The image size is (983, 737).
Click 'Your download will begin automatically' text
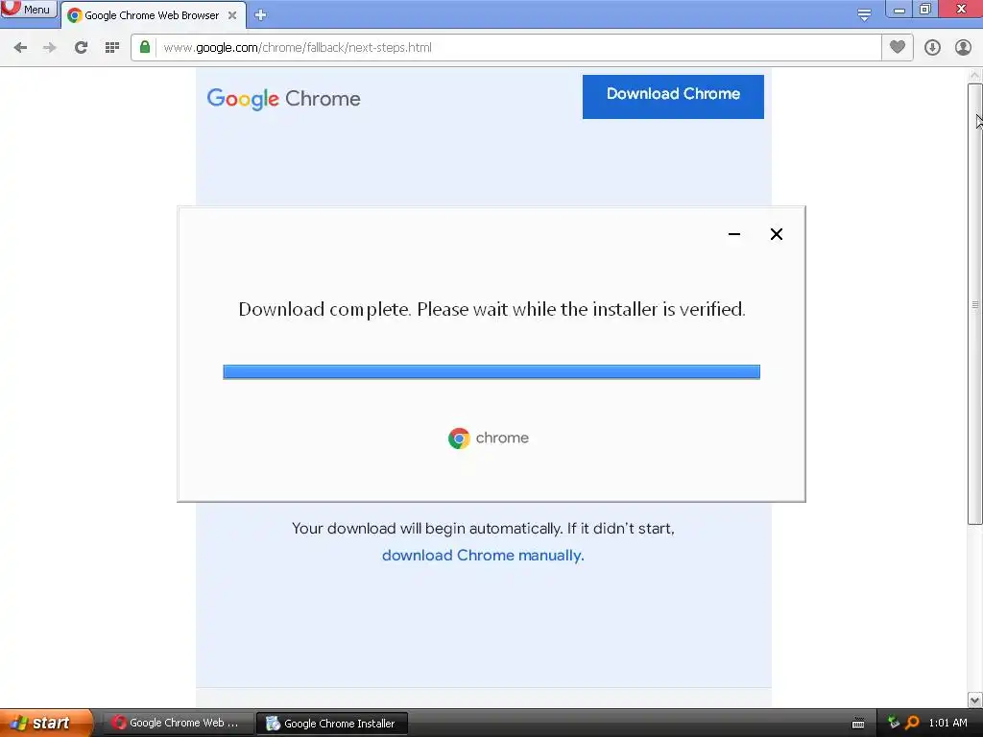tap(483, 529)
